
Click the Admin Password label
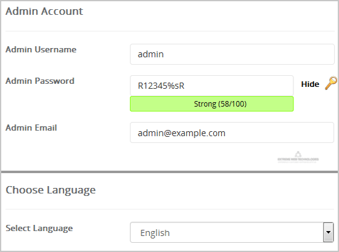(x=40, y=81)
